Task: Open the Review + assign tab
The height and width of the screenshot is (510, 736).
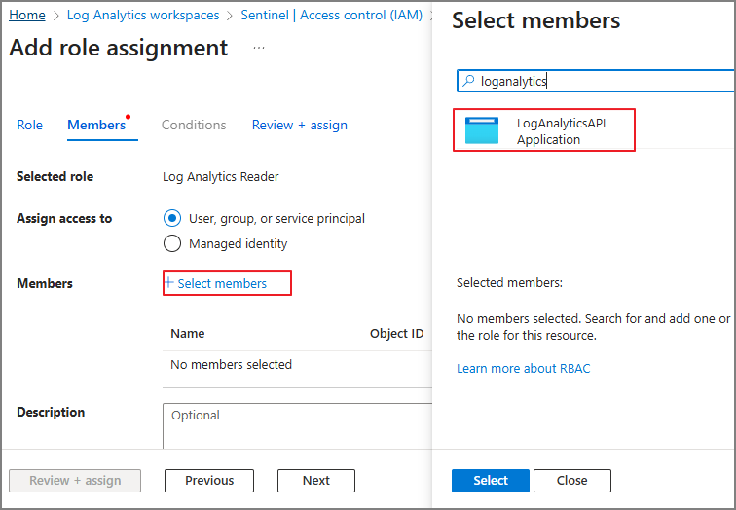Action: pyautogui.click(x=300, y=125)
